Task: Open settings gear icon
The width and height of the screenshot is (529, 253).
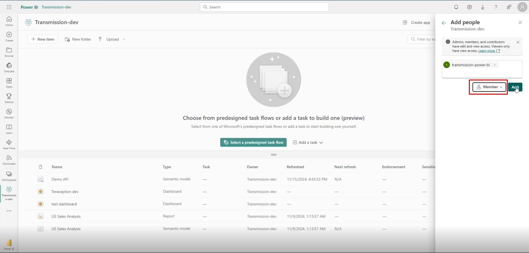Action: (x=469, y=7)
